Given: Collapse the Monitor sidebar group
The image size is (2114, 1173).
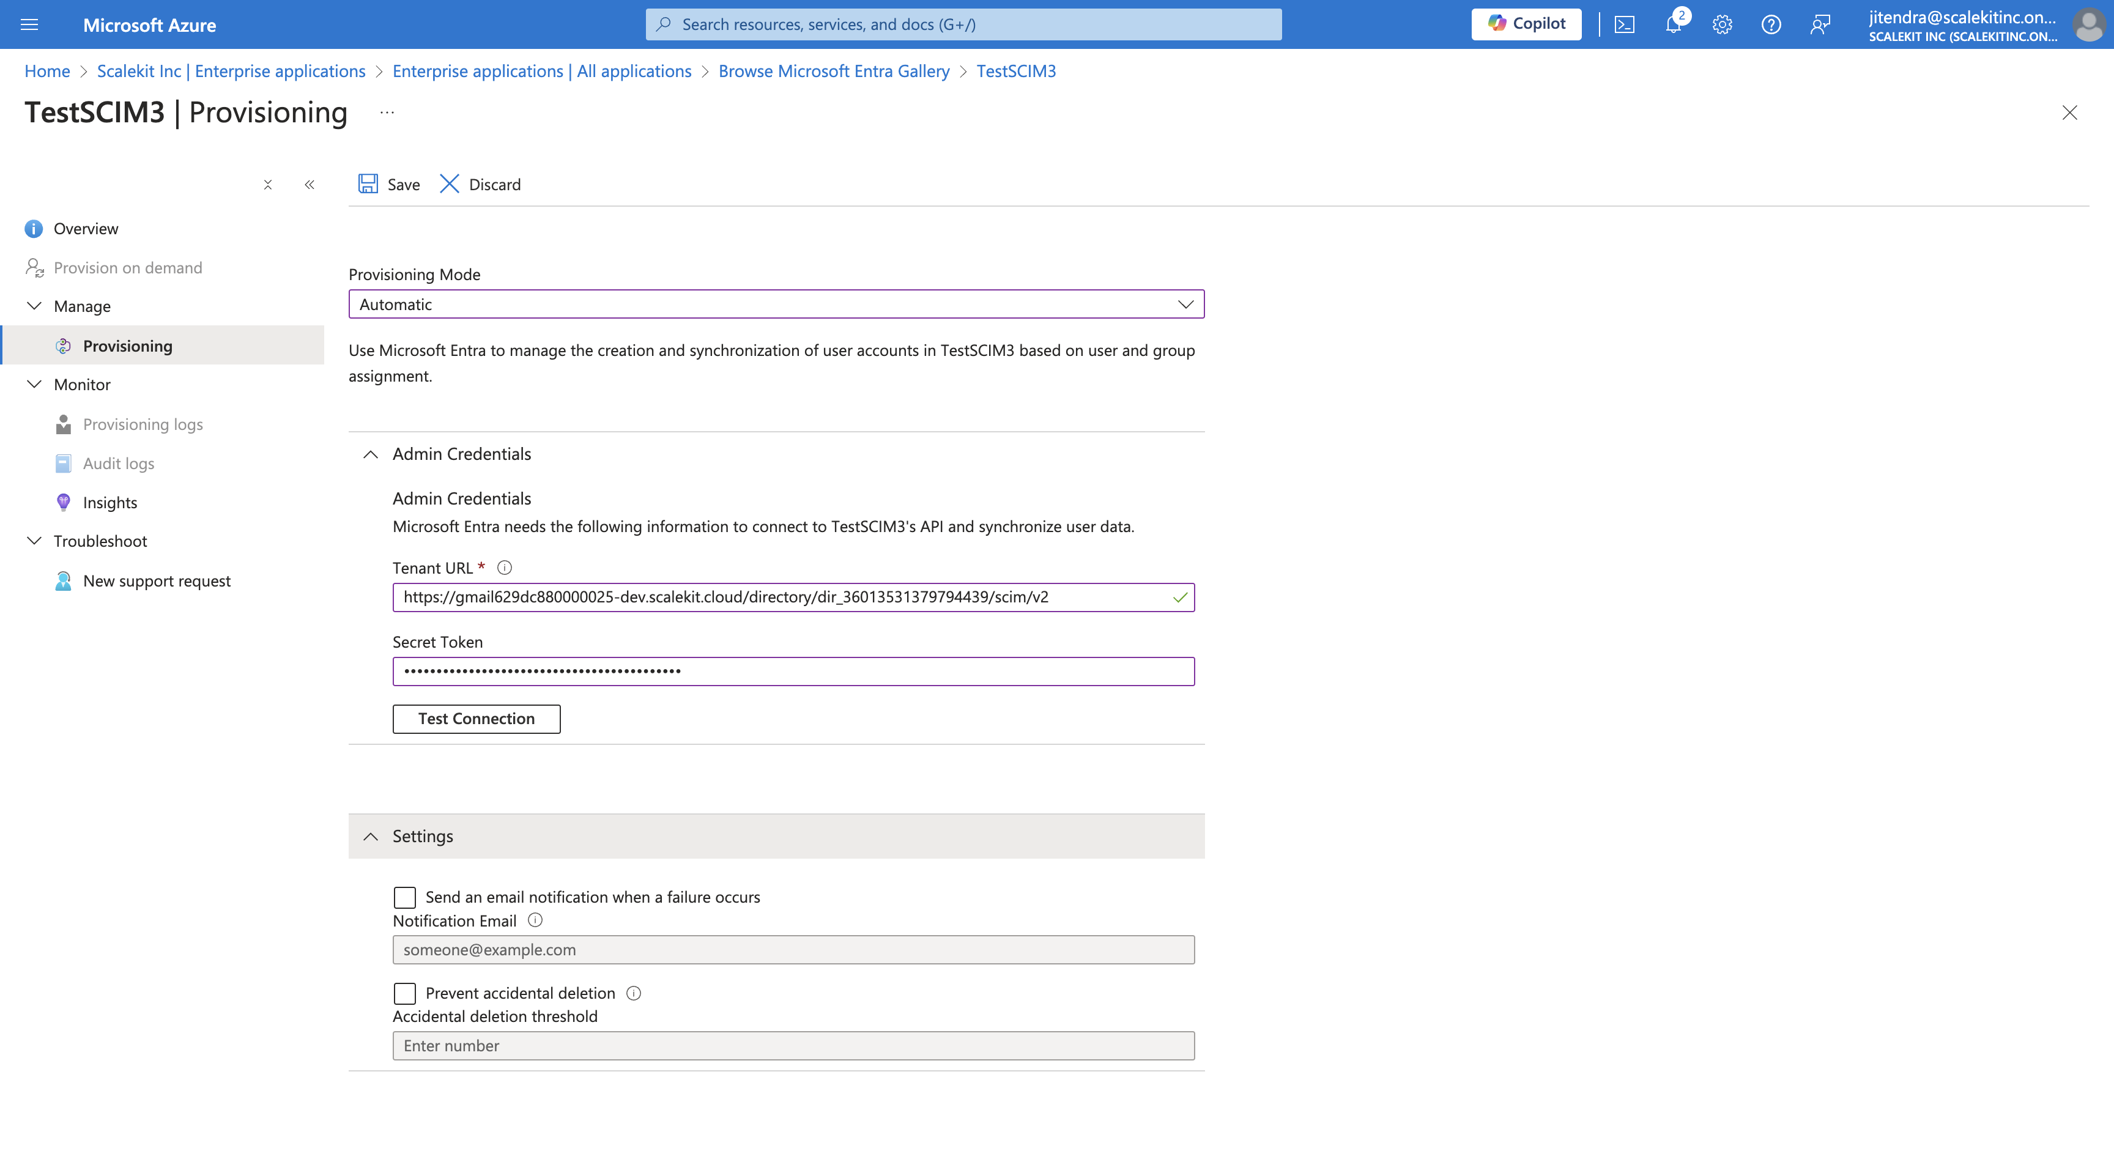Looking at the screenshot, I should point(34,384).
